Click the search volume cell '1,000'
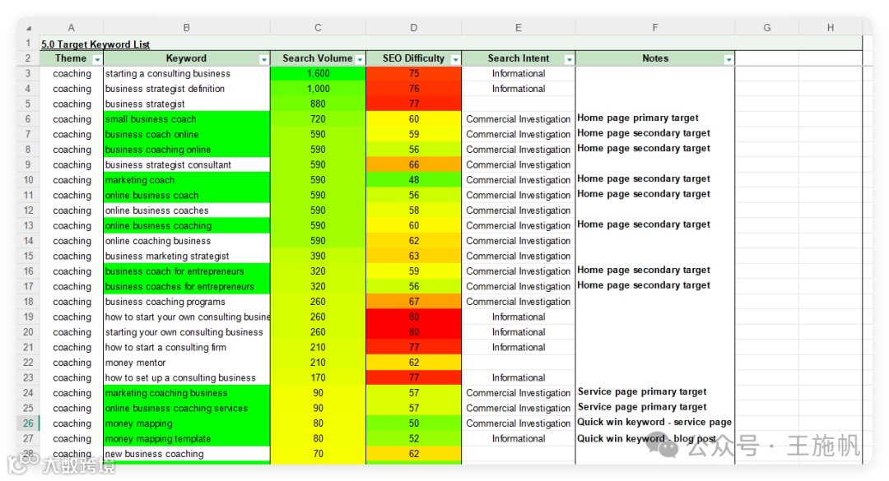 click(x=318, y=89)
